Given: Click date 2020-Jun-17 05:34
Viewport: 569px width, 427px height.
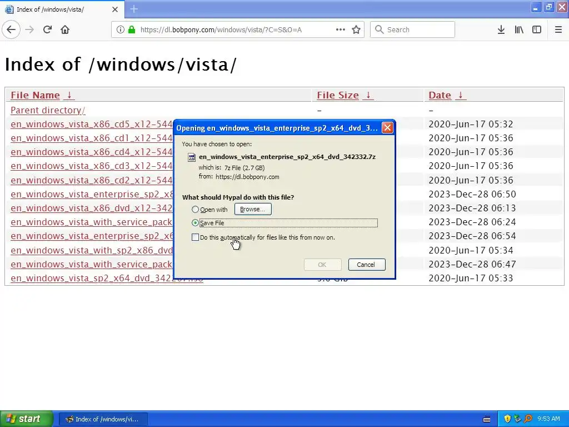Looking at the screenshot, I should 471,250.
